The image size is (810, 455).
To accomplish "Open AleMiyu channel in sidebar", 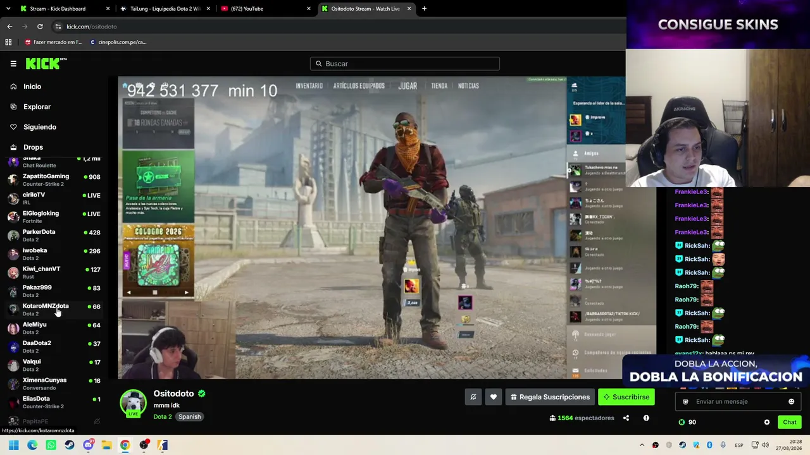I will point(54,328).
